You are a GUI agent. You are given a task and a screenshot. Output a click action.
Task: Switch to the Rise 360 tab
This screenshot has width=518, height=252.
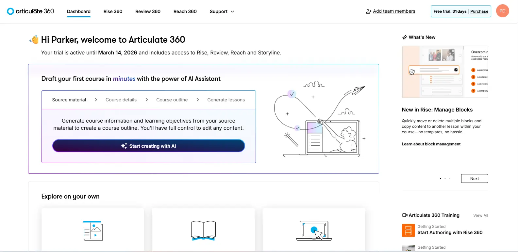pos(113,11)
